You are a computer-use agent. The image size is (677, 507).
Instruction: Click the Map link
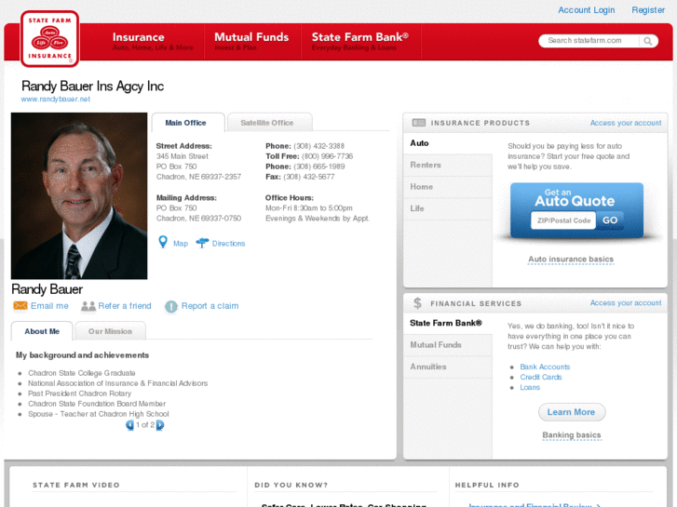tap(181, 244)
